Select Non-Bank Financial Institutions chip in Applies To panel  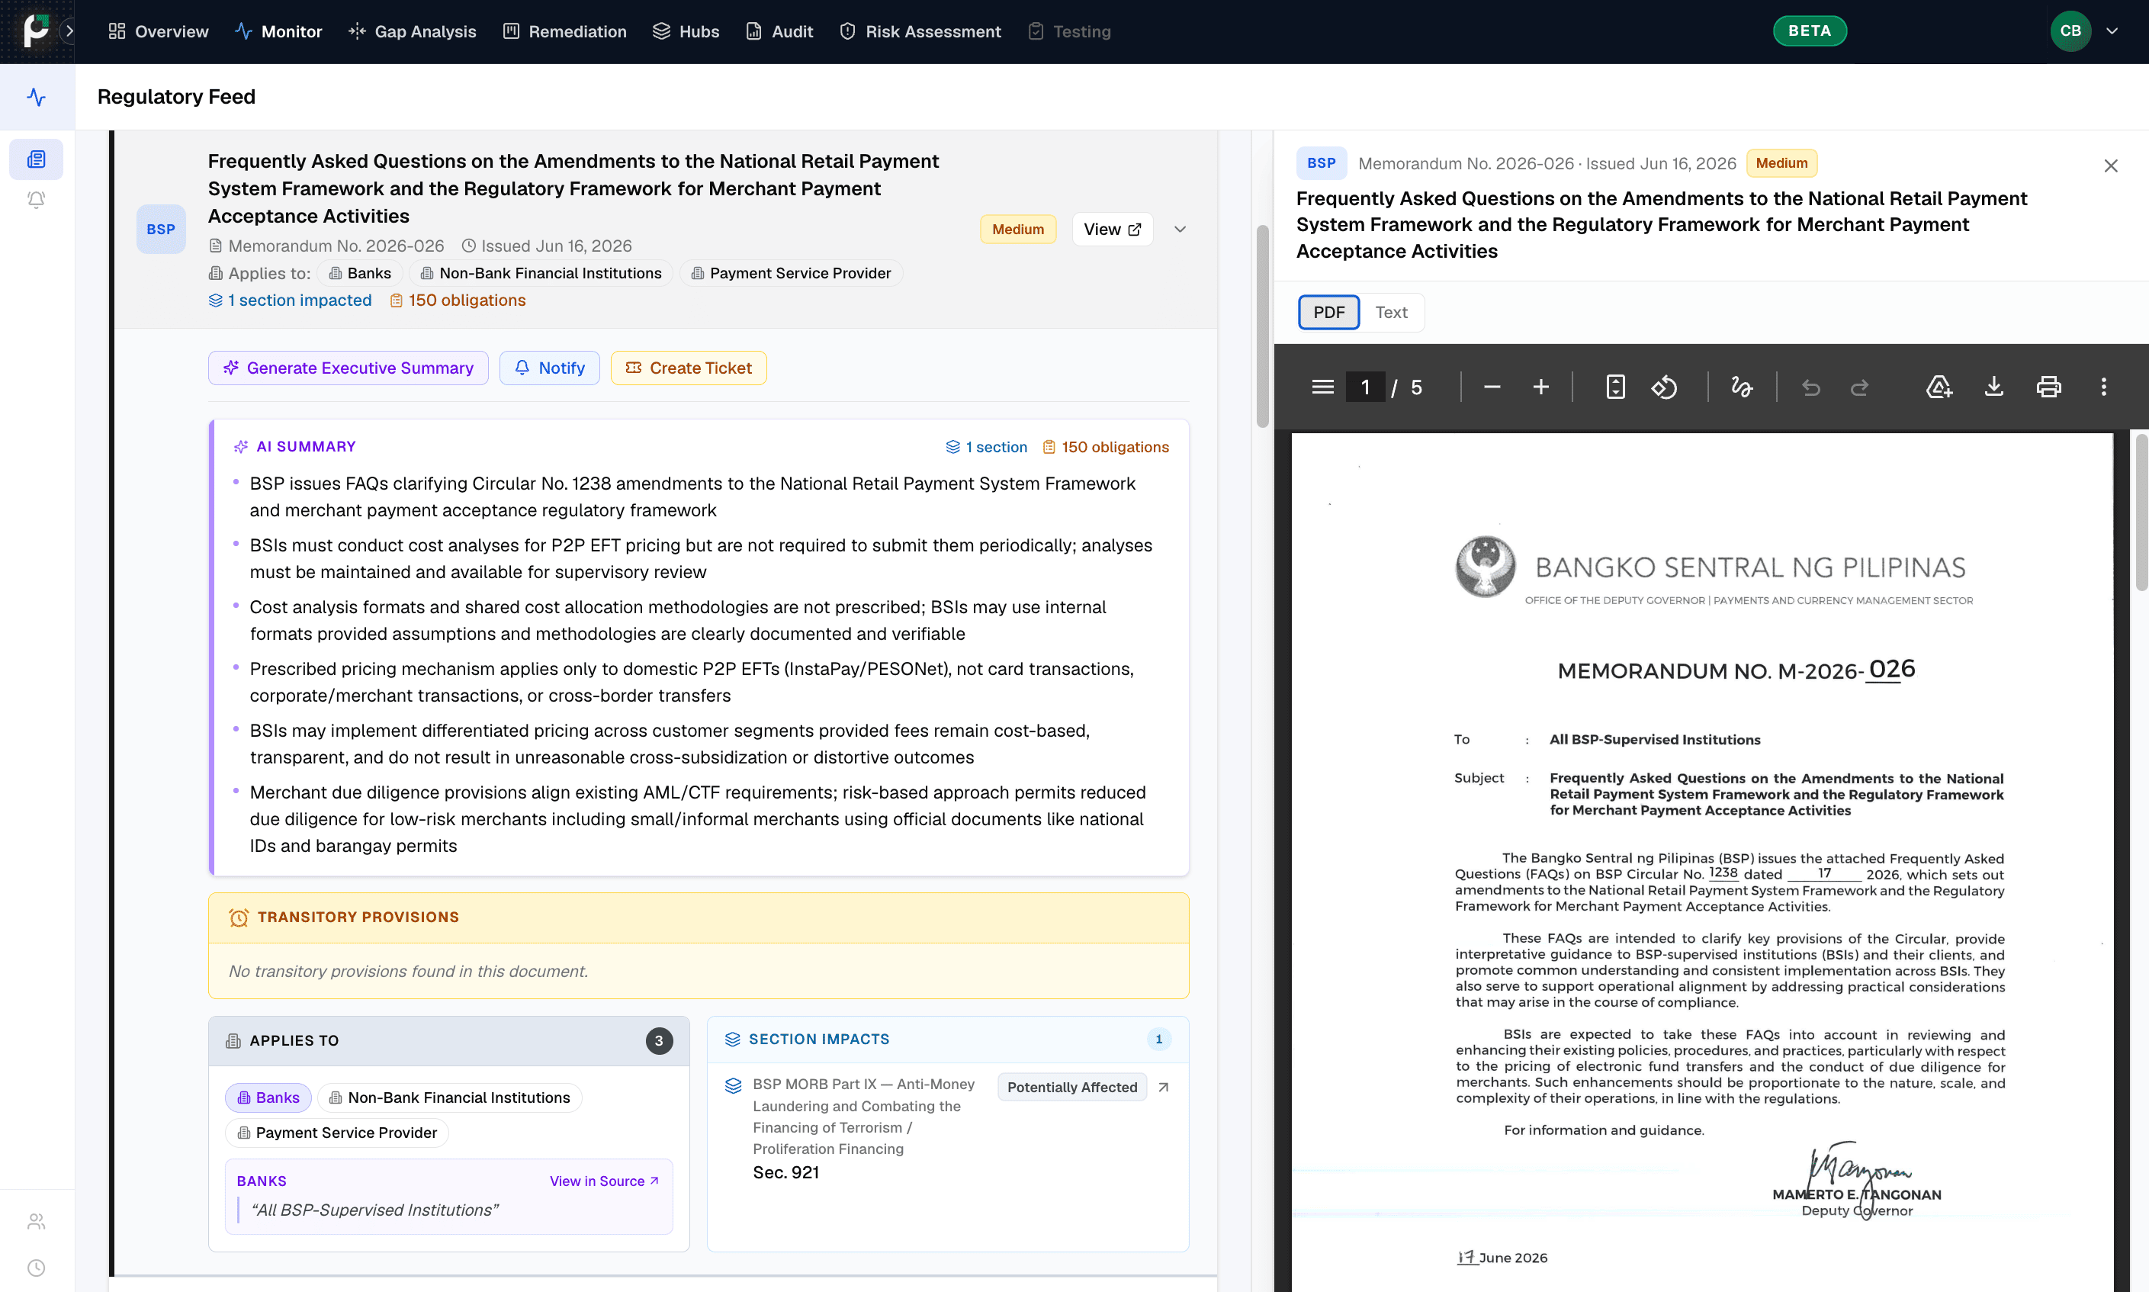449,1097
